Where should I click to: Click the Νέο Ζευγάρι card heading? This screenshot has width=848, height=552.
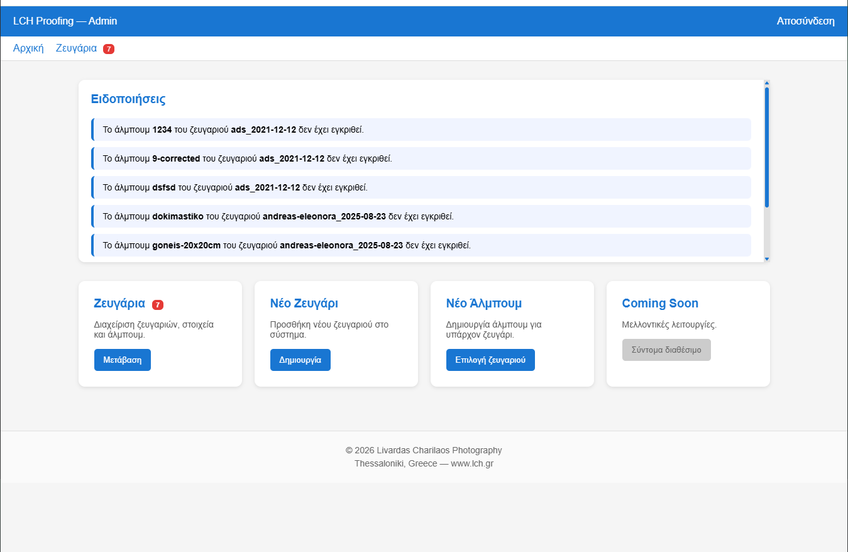coord(304,304)
